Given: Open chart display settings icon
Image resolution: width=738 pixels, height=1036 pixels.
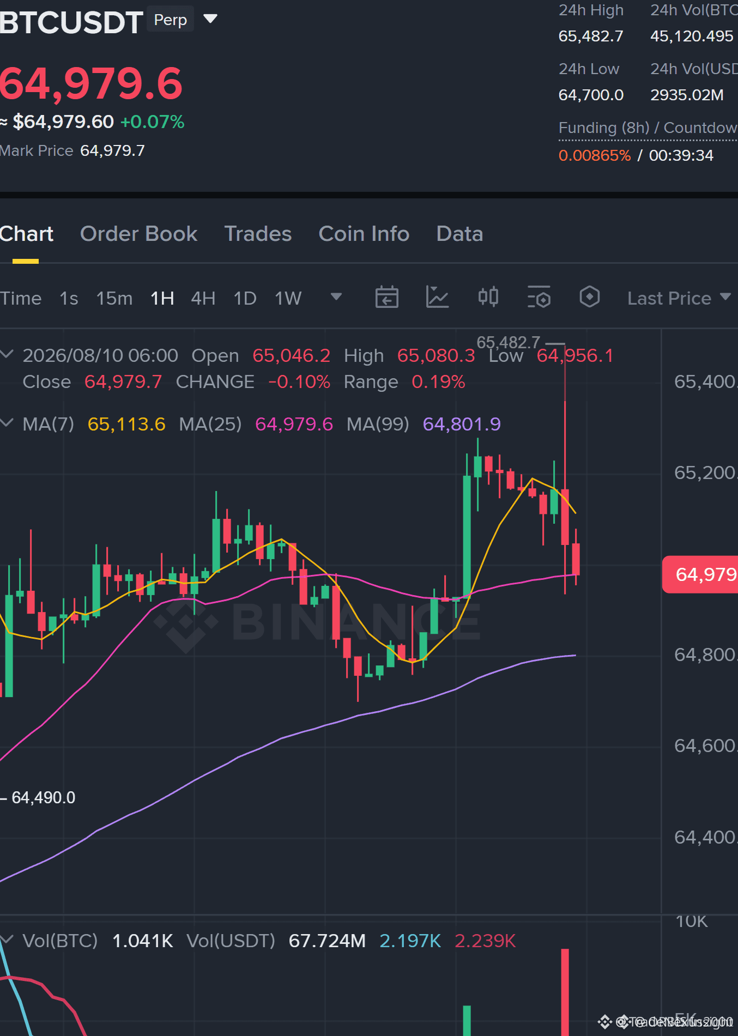Looking at the screenshot, I should [539, 298].
